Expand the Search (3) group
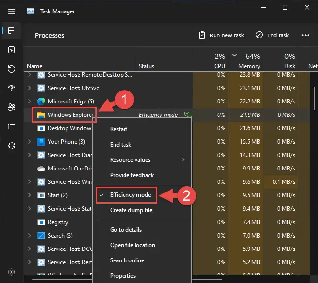The image size is (318, 283). tap(29, 236)
